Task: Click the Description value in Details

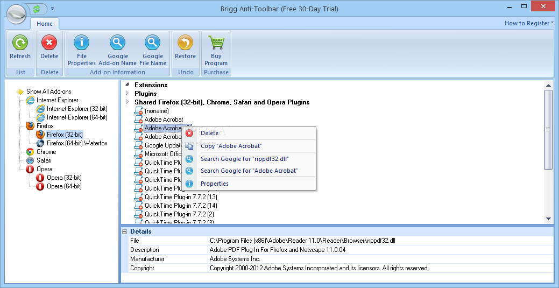Action: point(278,250)
